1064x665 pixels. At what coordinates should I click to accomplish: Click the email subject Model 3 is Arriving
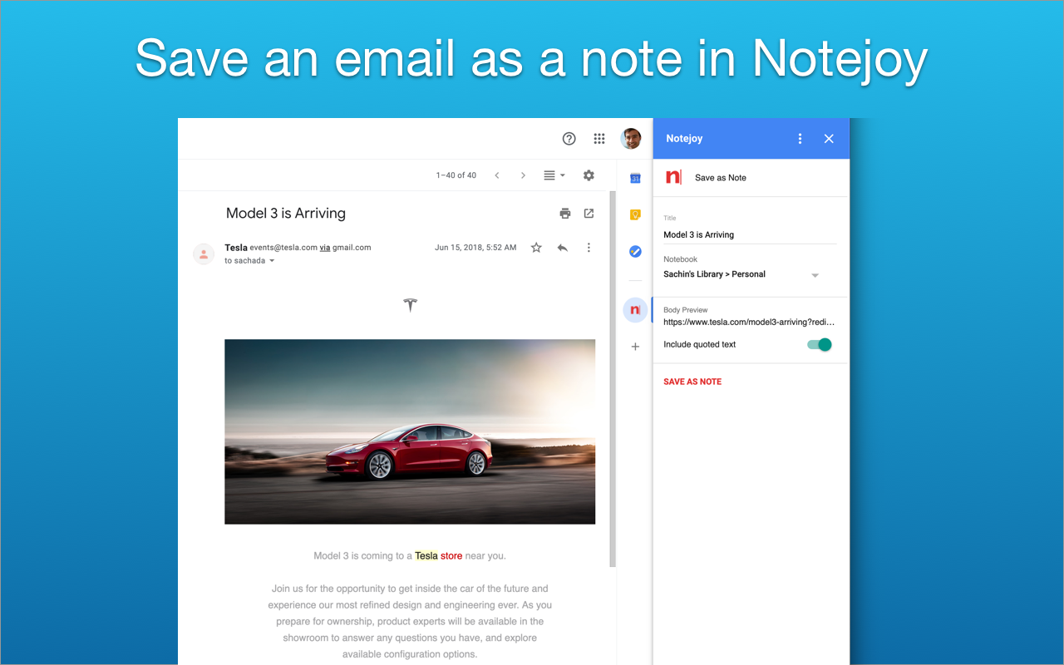click(x=286, y=214)
